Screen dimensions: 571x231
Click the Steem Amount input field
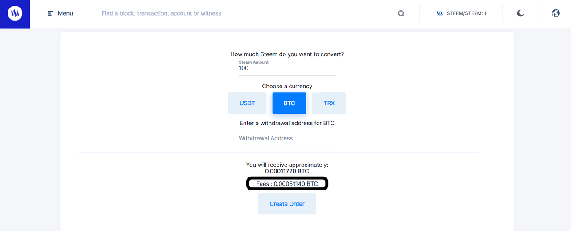(287, 69)
